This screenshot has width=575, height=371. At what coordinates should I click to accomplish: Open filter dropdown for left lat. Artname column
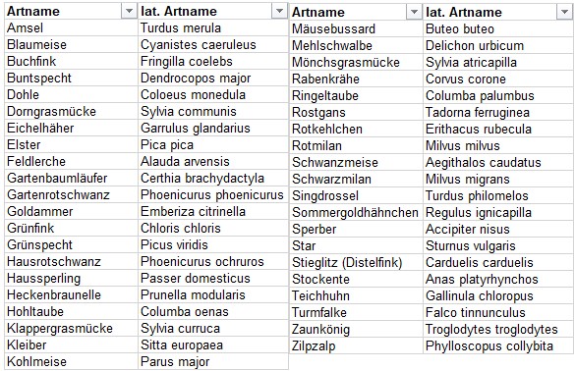(x=279, y=12)
